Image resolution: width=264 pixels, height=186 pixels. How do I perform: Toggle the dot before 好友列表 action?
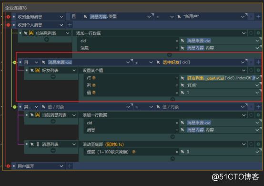27,70
